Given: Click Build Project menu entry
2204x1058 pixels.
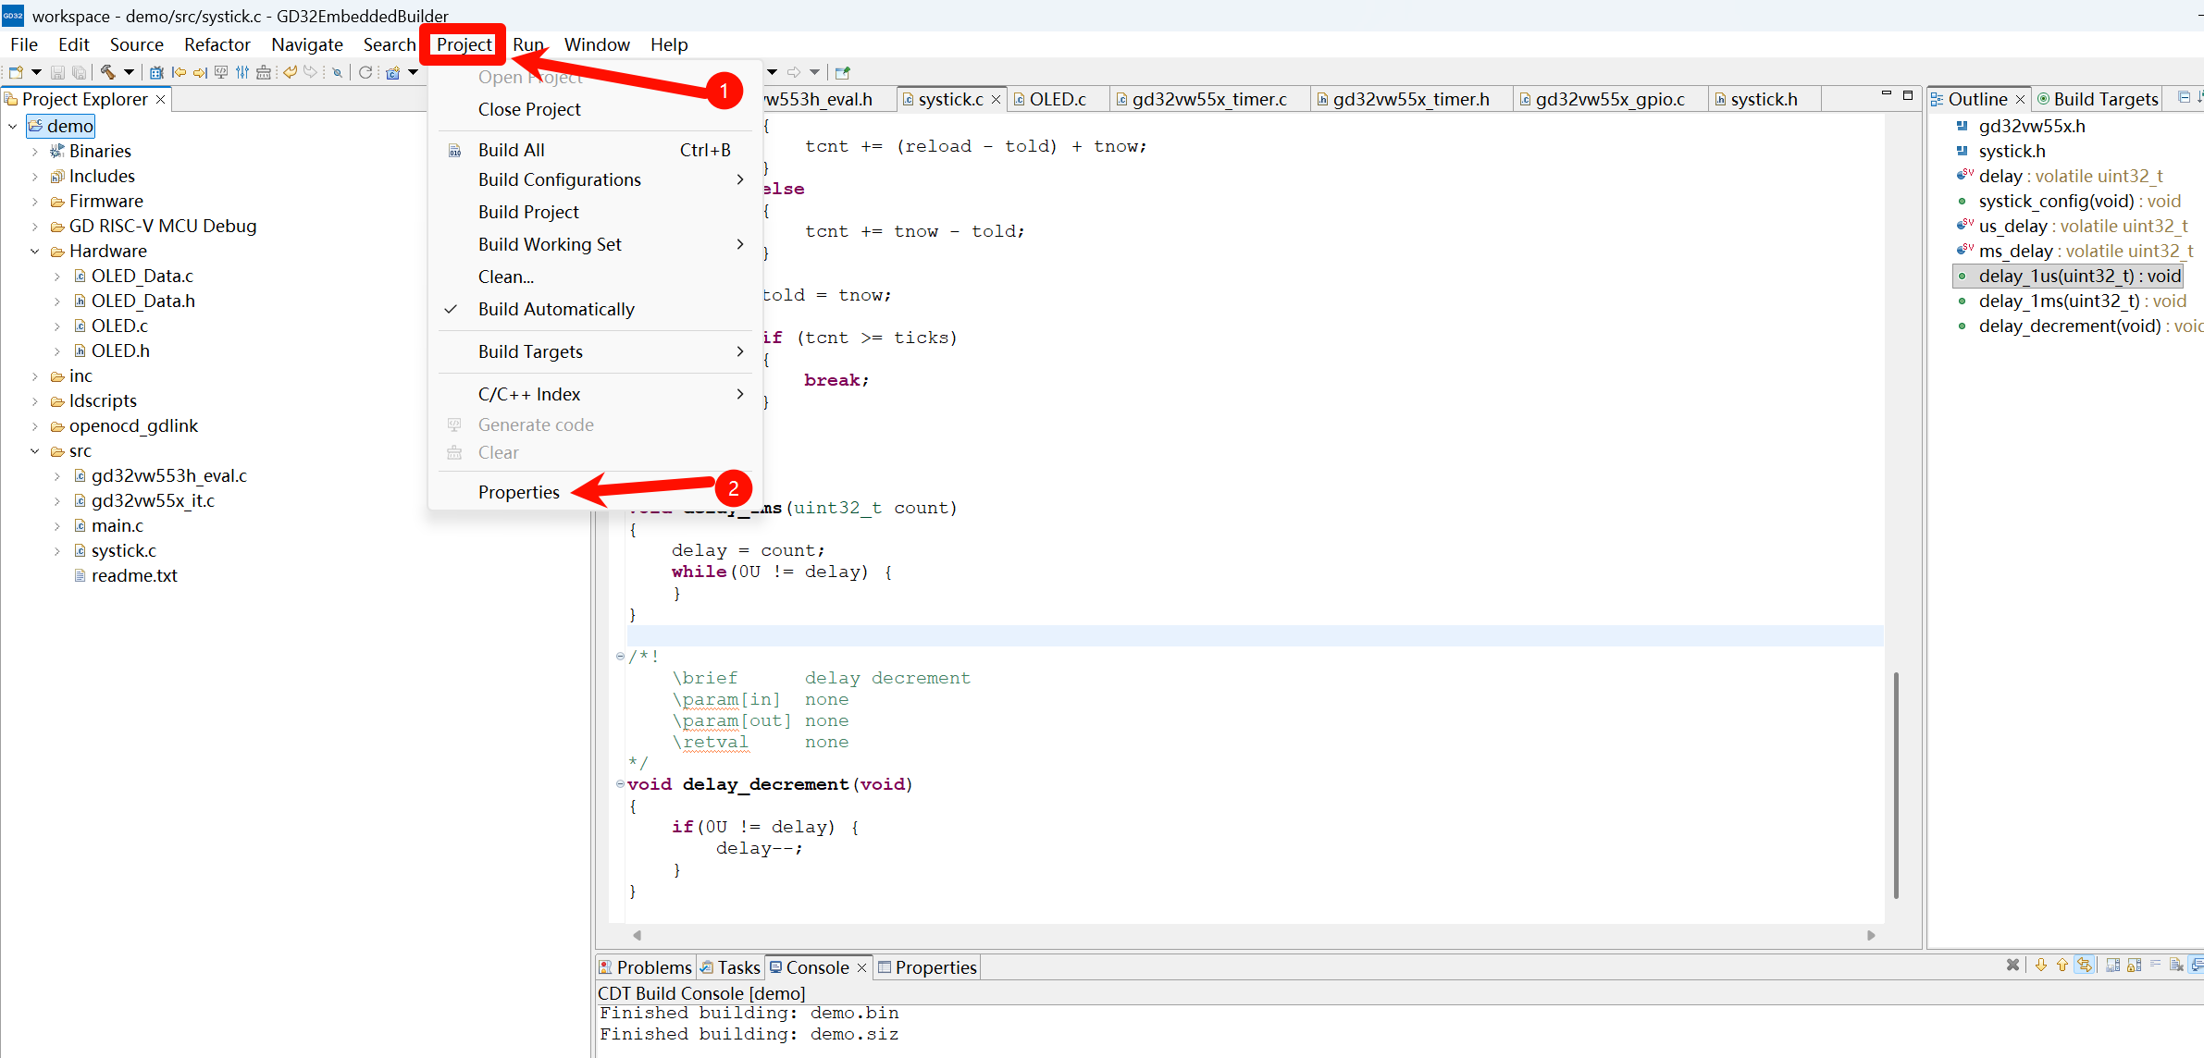Looking at the screenshot, I should 527,212.
